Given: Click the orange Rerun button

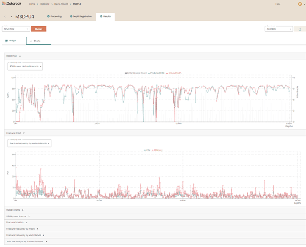Looking at the screenshot, I should point(38,29).
